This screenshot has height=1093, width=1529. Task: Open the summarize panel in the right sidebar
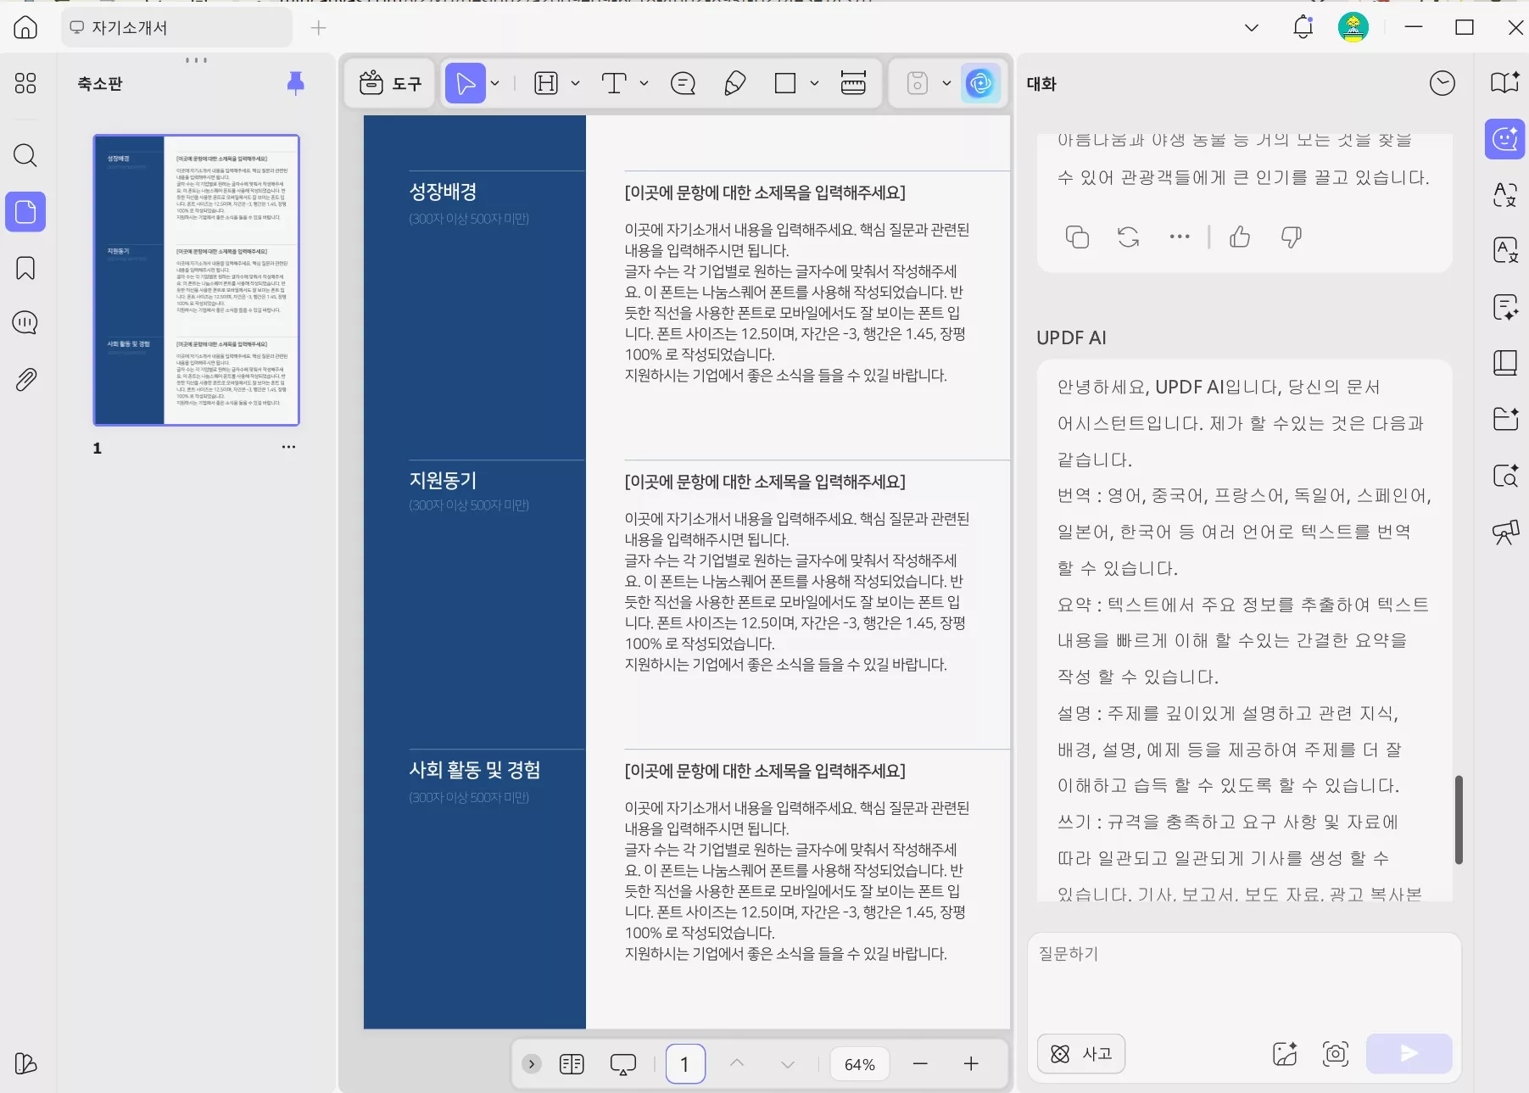1505,308
